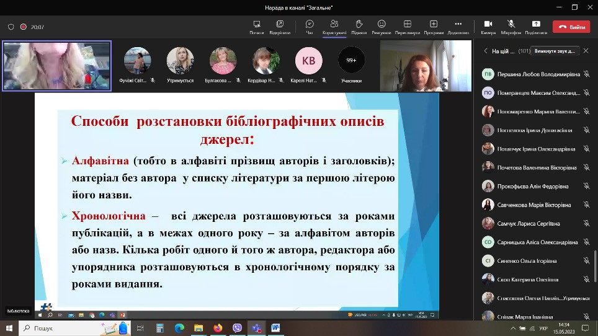Pop out the shared content window
Screen dimensions: 598x336
(280, 26)
